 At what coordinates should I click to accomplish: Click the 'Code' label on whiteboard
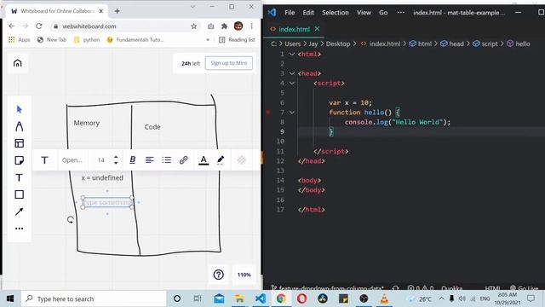click(152, 127)
